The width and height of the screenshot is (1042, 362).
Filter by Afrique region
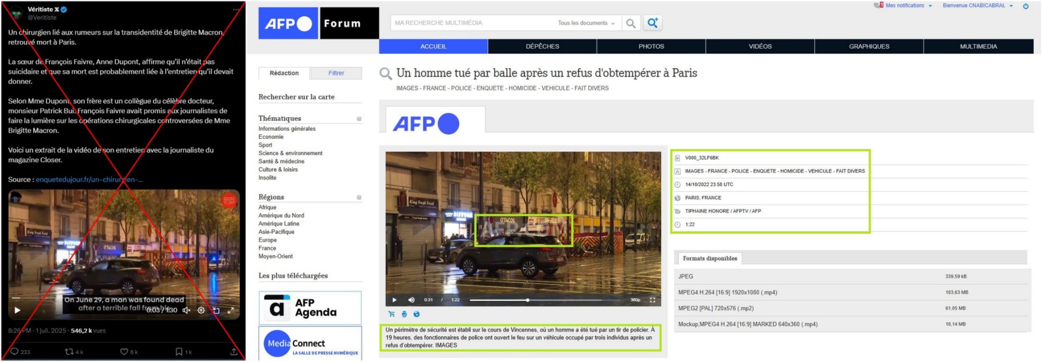[267, 207]
